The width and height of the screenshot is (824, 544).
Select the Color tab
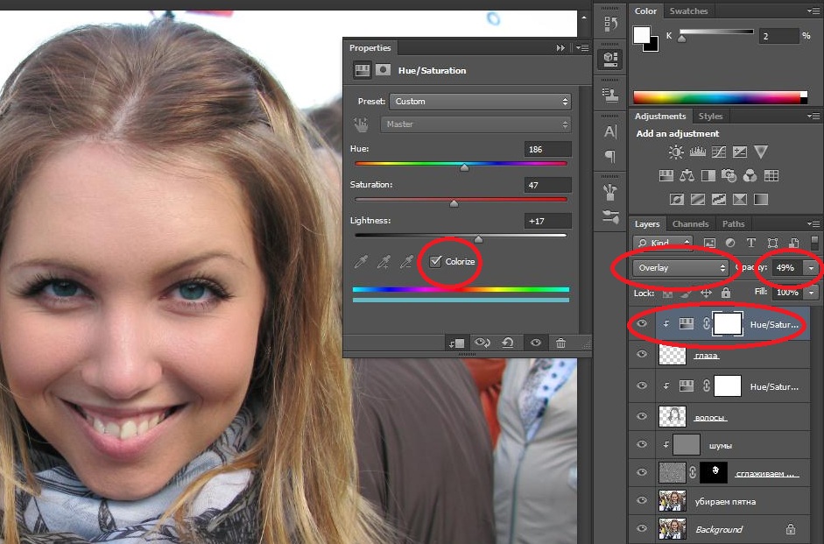pos(645,11)
